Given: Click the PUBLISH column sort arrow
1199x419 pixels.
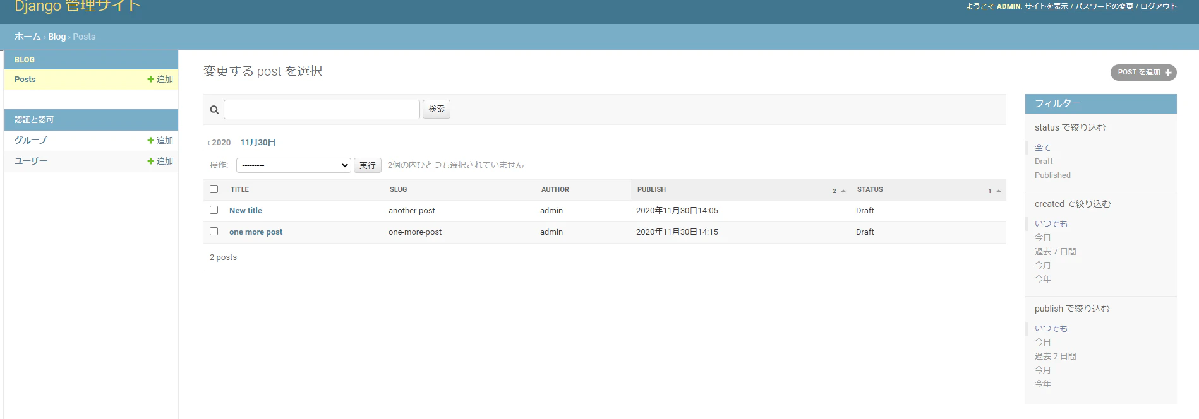Looking at the screenshot, I should [x=843, y=191].
